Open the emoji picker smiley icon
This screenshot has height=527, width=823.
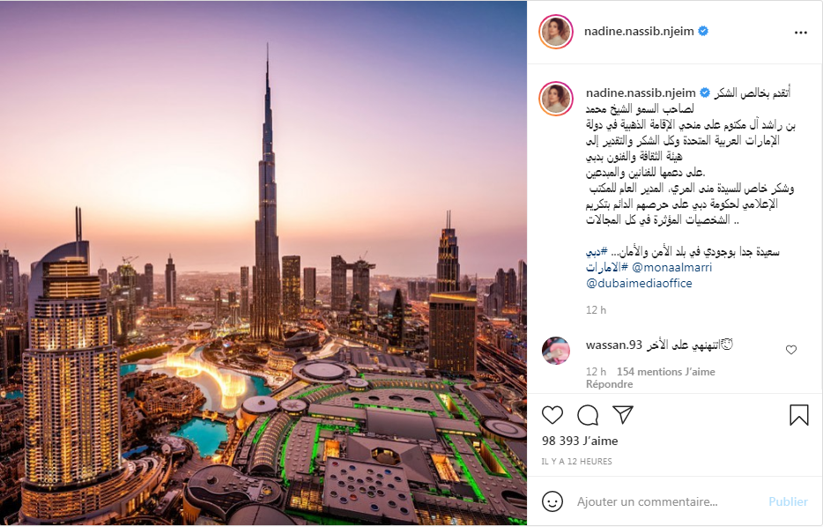click(552, 501)
